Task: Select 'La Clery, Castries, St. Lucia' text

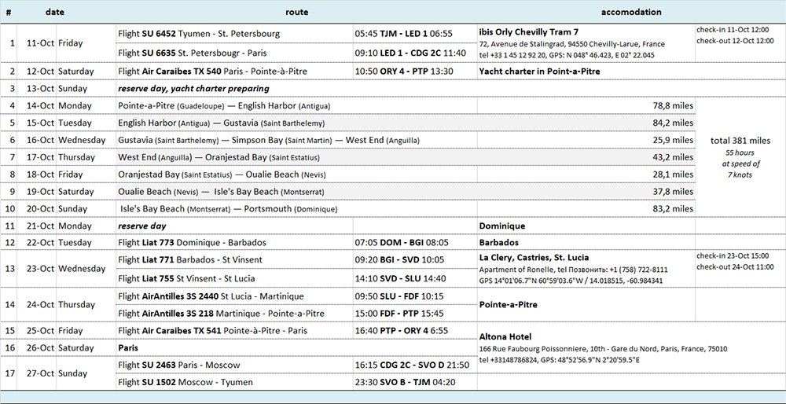Action: [x=534, y=258]
